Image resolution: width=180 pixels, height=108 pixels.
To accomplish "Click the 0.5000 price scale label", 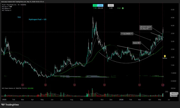I will click(x=173, y=81).
